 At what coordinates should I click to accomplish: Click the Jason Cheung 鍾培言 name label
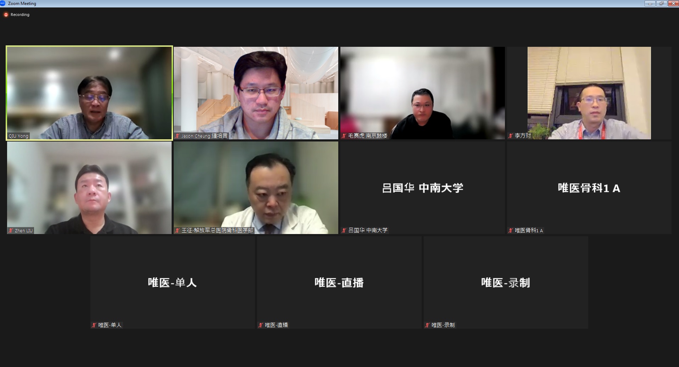(x=204, y=136)
